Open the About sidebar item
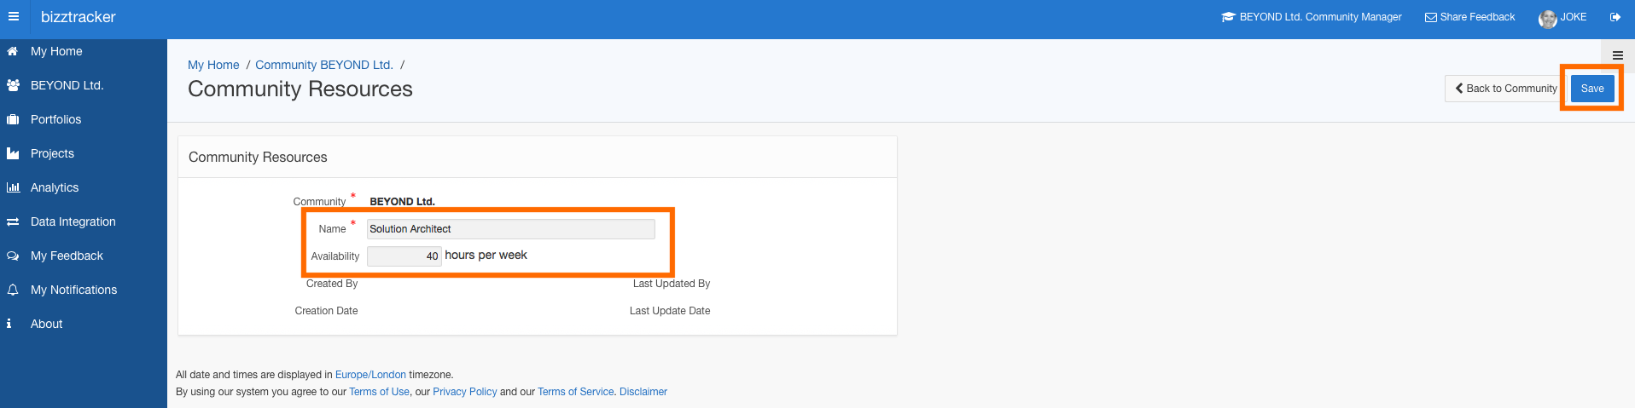 pyautogui.click(x=46, y=324)
